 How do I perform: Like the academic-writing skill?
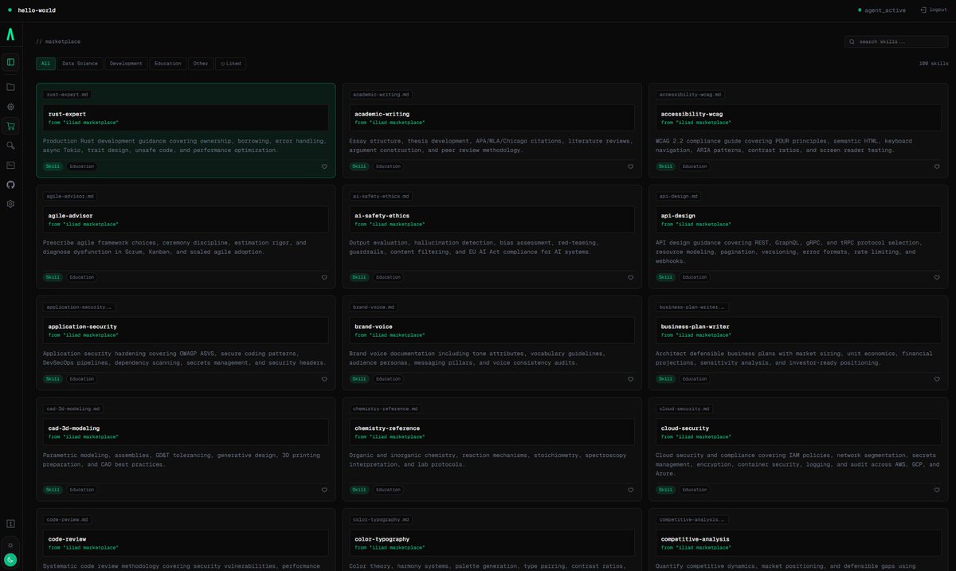(x=630, y=166)
